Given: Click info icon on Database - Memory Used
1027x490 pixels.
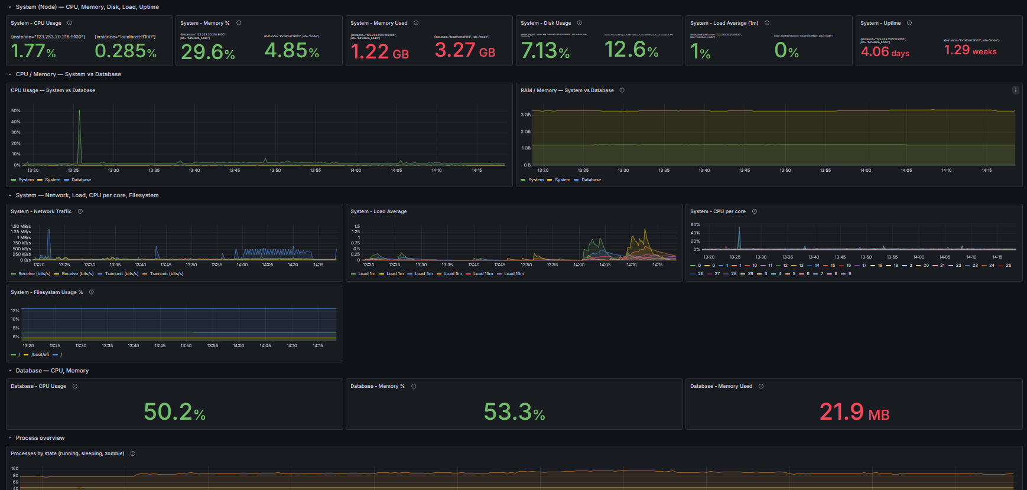Looking at the screenshot, I should pyautogui.click(x=761, y=386).
